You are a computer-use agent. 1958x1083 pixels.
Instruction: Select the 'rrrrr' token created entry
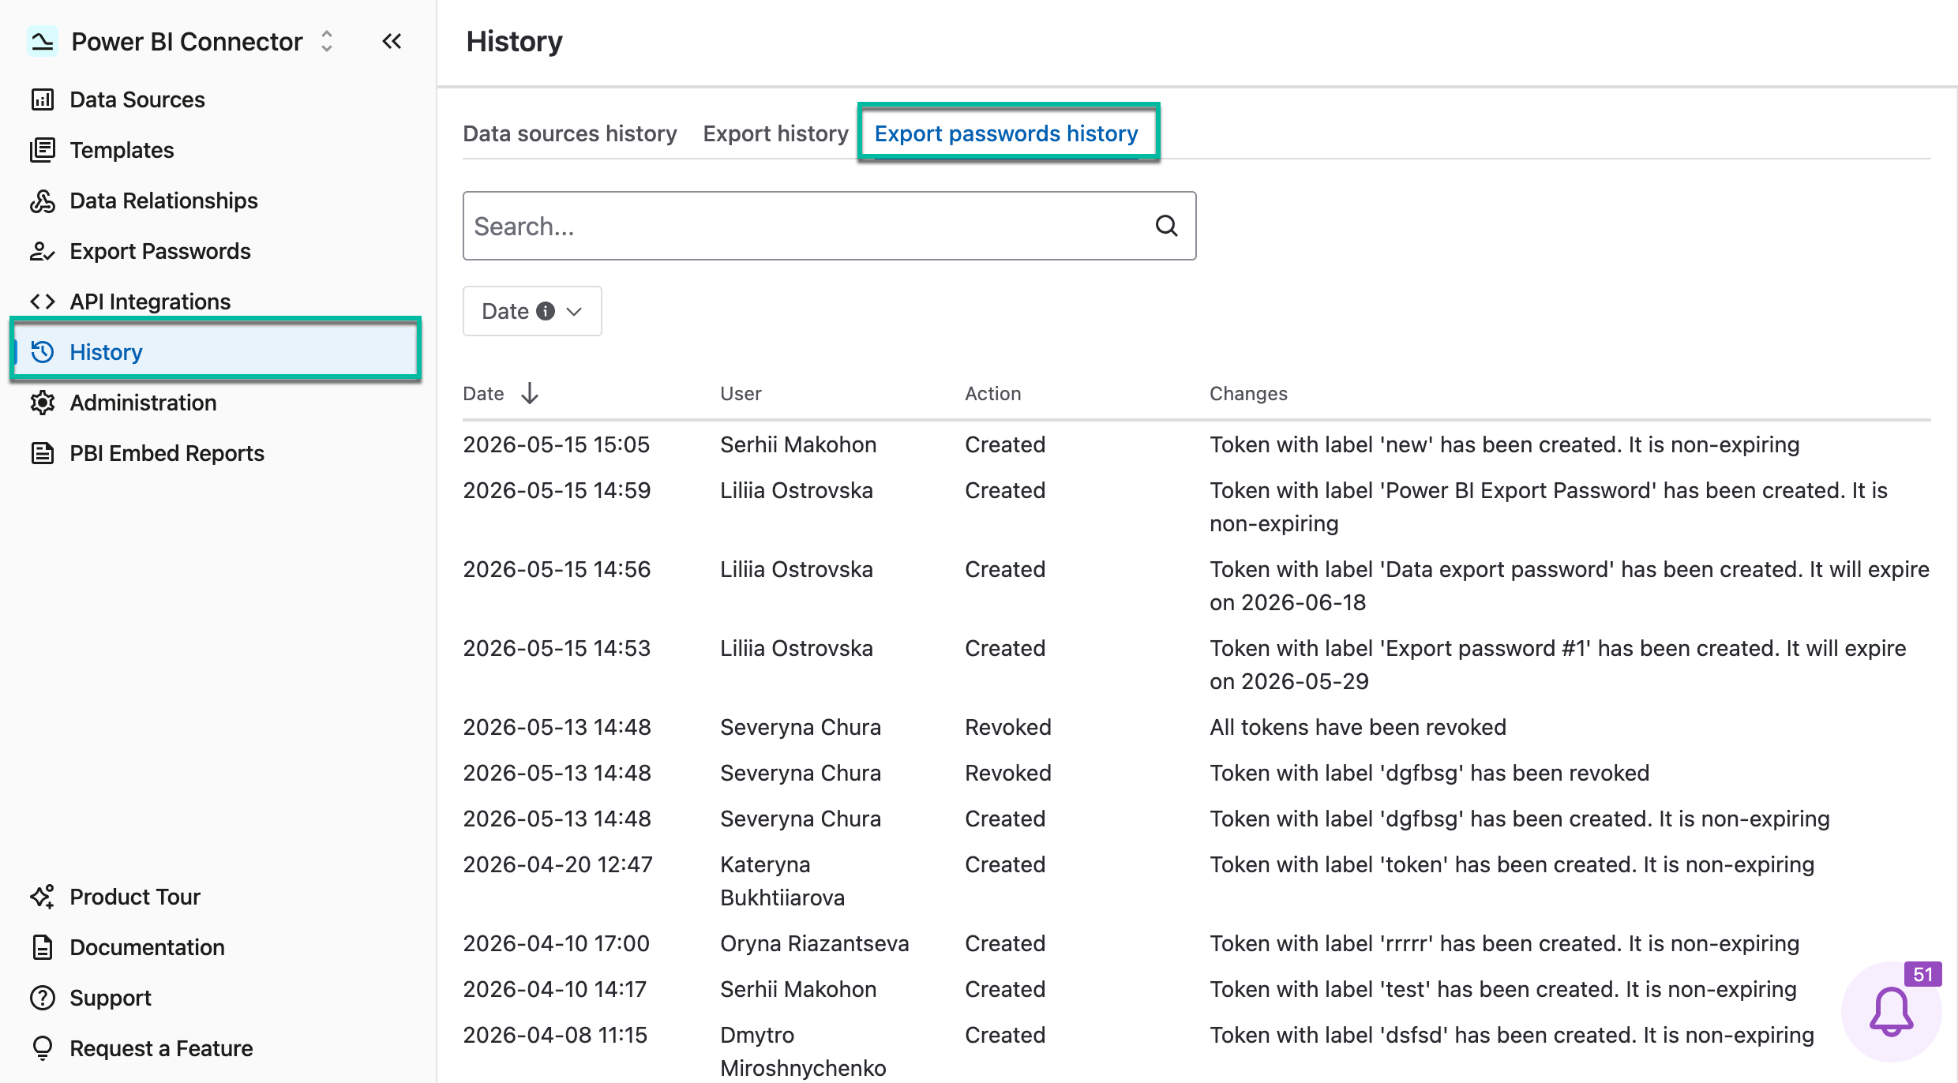click(x=1504, y=943)
